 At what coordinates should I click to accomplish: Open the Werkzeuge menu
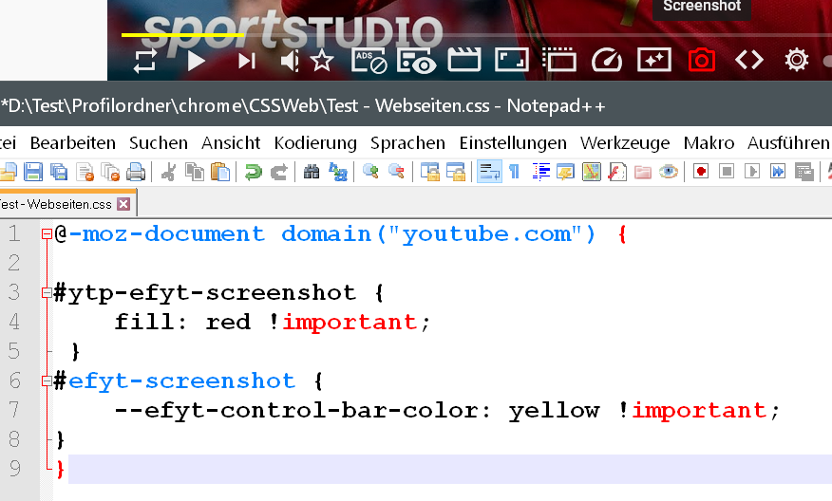click(x=625, y=143)
